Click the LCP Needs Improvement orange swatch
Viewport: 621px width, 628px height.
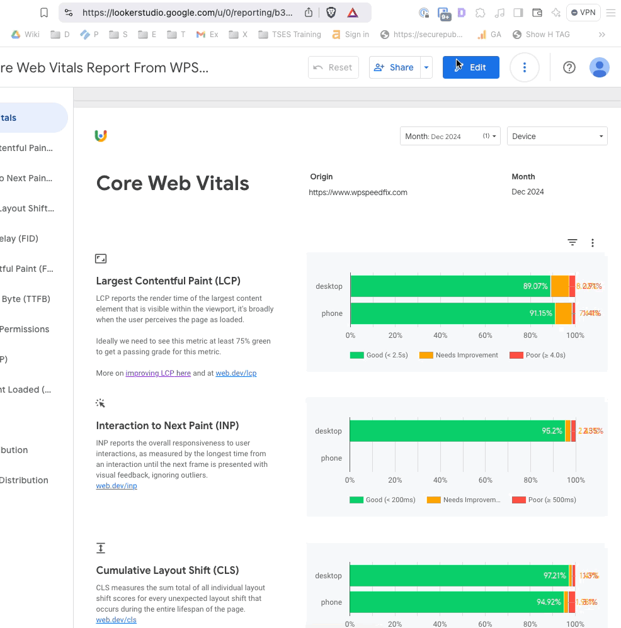tap(426, 356)
